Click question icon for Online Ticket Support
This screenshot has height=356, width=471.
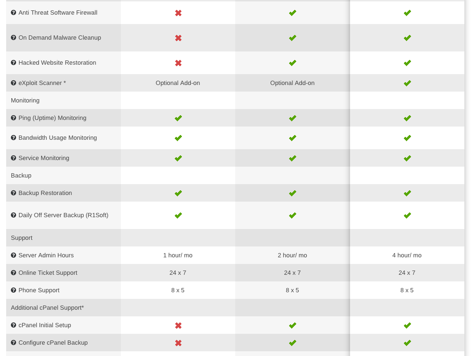(14, 272)
